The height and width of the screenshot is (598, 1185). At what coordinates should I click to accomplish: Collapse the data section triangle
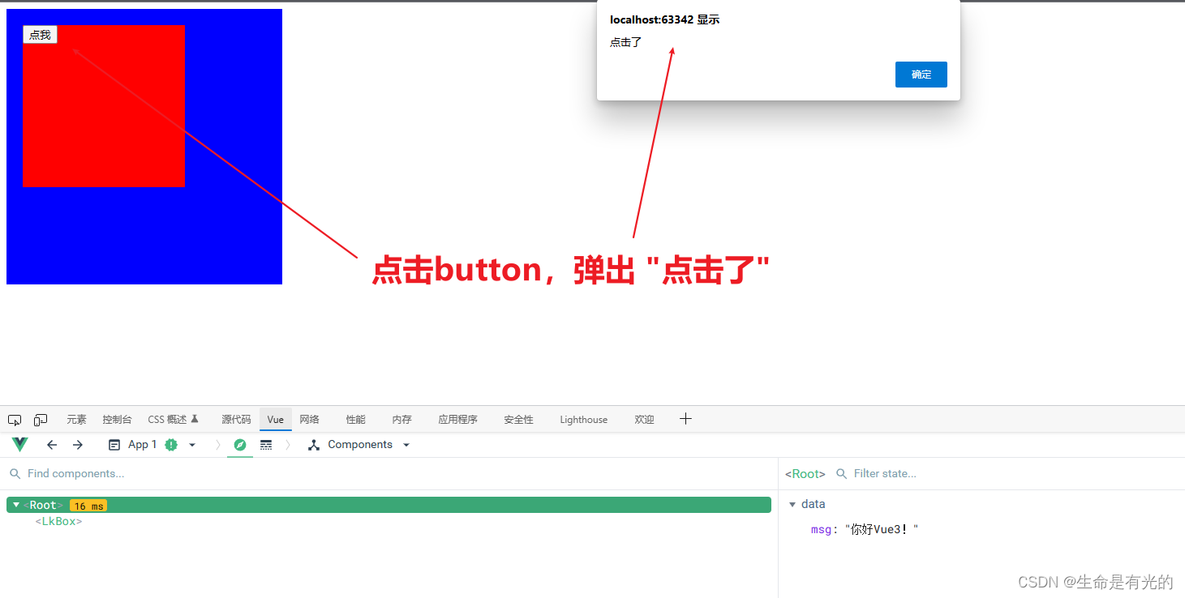tap(792, 505)
